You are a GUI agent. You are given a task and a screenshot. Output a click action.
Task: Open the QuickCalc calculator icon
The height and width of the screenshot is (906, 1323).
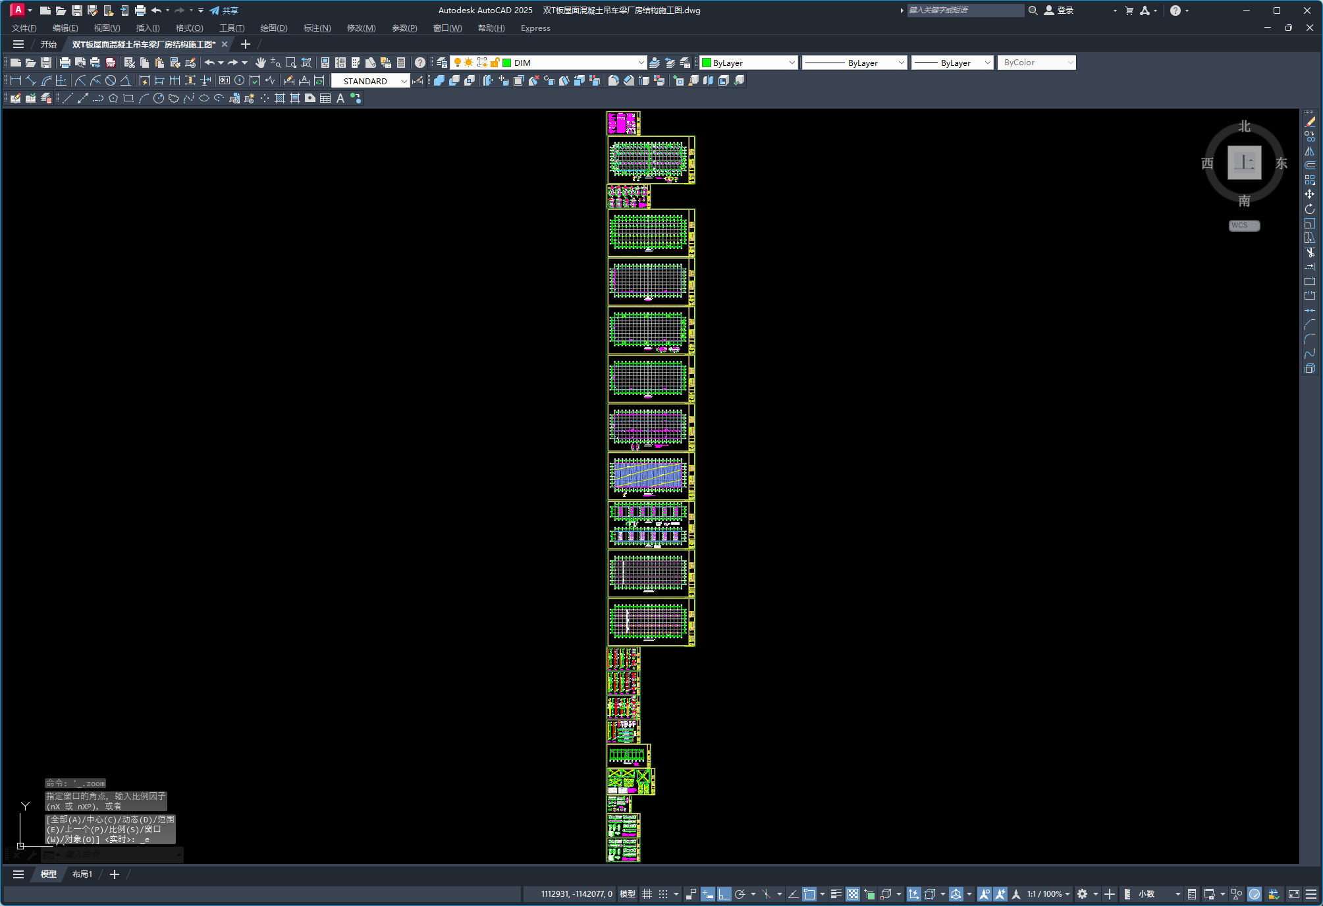point(401,63)
